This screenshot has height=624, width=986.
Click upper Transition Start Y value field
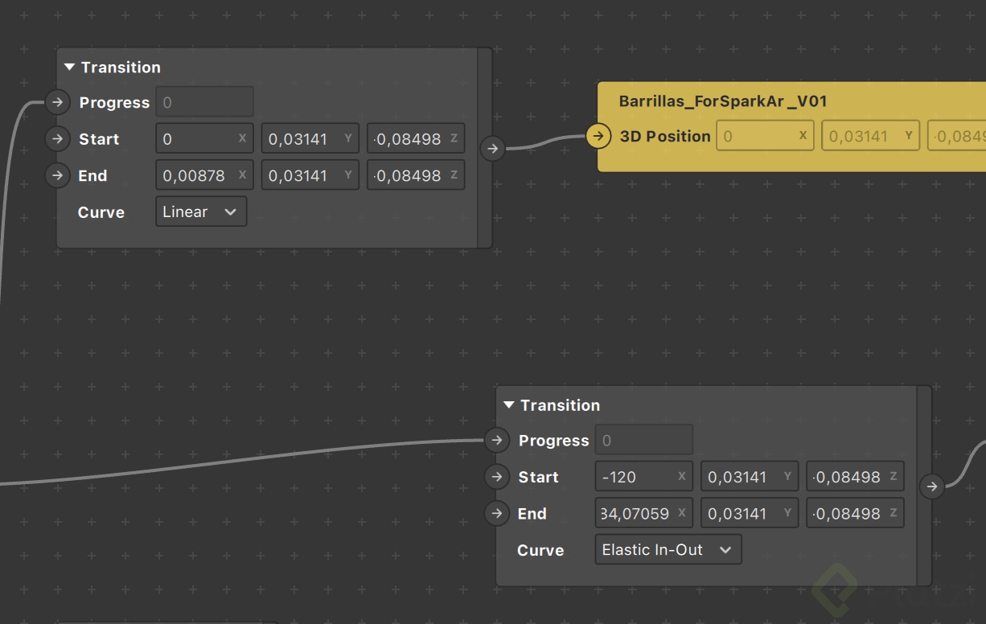point(302,139)
